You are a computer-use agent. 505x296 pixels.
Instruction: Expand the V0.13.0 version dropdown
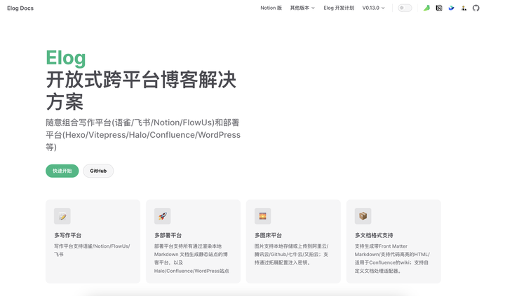pyautogui.click(x=374, y=8)
